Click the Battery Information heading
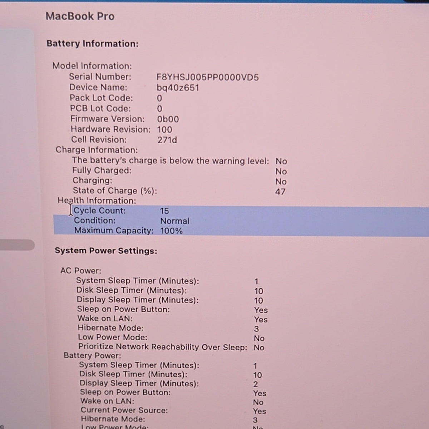The height and width of the screenshot is (429, 429). tap(93, 44)
